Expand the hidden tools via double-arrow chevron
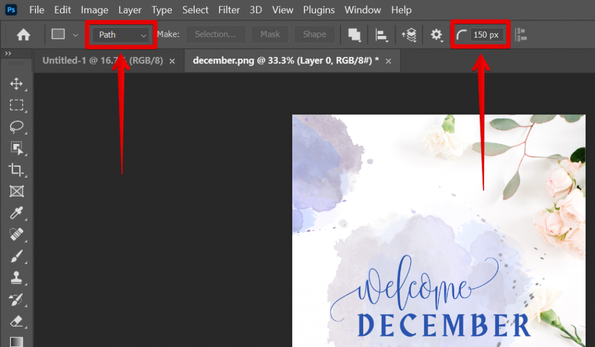The image size is (595, 347). click(x=7, y=54)
